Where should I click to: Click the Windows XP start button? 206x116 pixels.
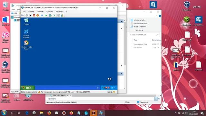(28, 88)
